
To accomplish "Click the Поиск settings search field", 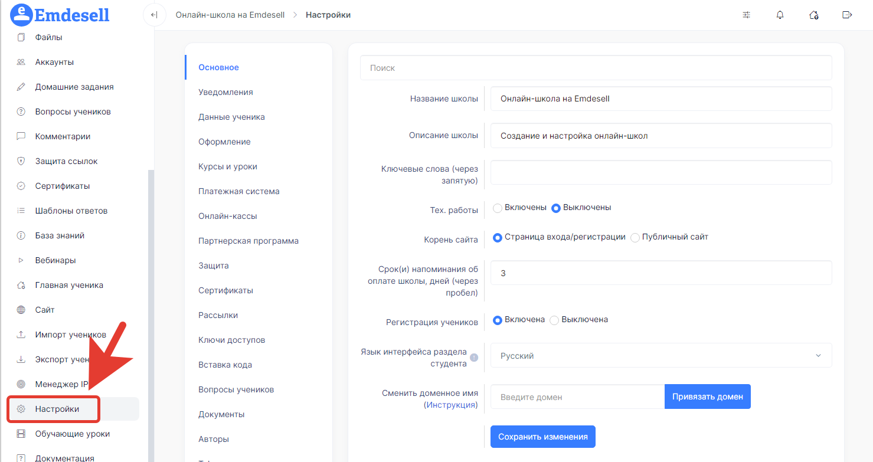I will click(x=596, y=68).
